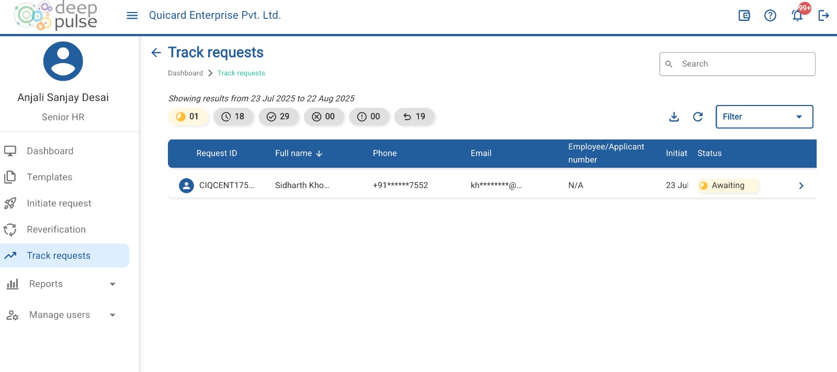Open the Sidharth Kho… row using its chevron arrow
Image resolution: width=837 pixels, height=372 pixels.
[801, 185]
